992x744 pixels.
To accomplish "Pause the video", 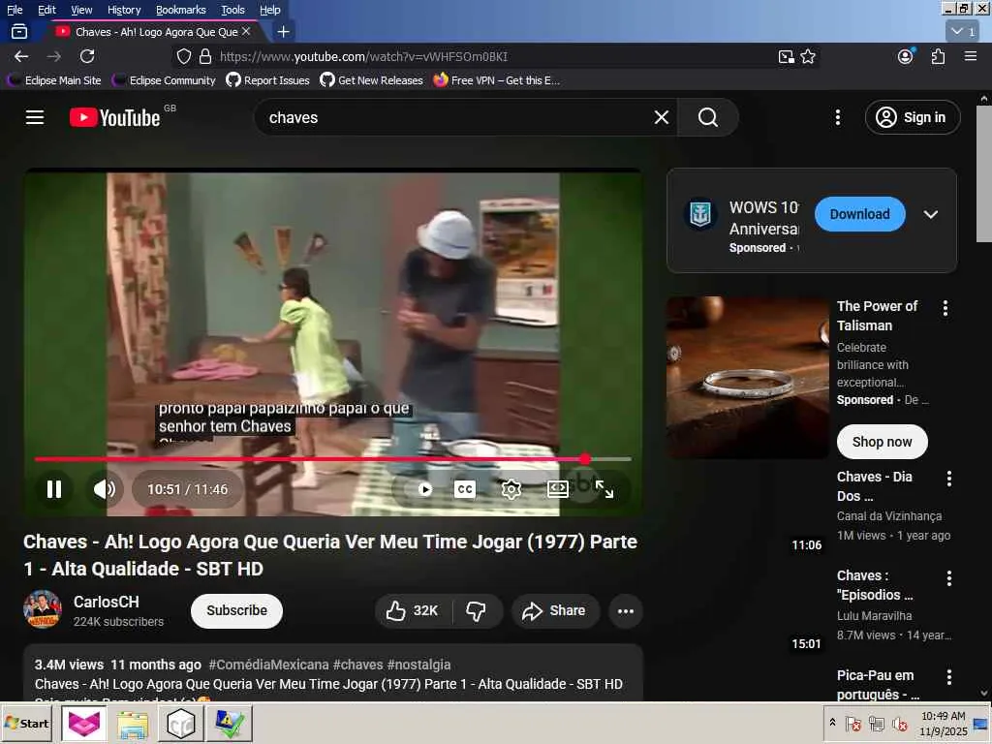I will (54, 489).
